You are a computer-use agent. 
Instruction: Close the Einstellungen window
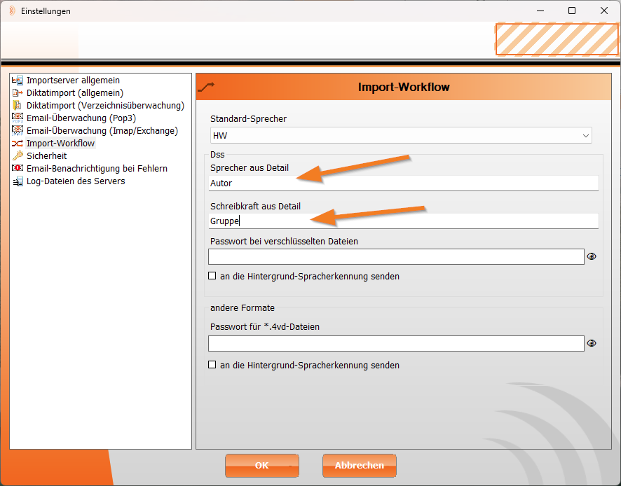coord(604,11)
